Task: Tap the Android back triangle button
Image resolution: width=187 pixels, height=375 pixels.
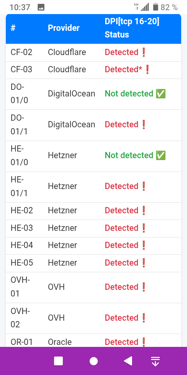Action: [128, 361]
